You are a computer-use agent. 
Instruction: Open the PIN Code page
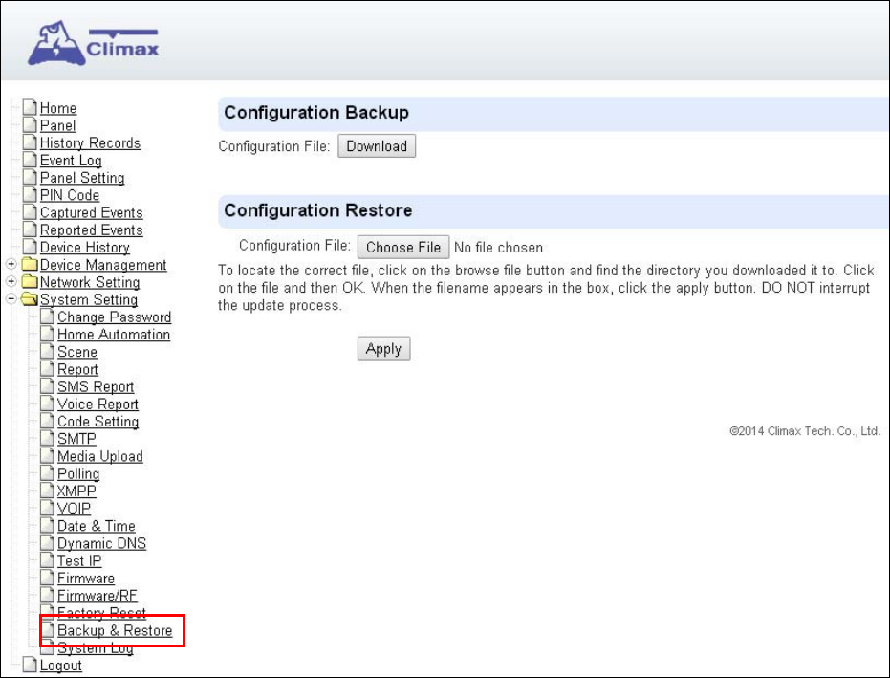[x=69, y=195]
